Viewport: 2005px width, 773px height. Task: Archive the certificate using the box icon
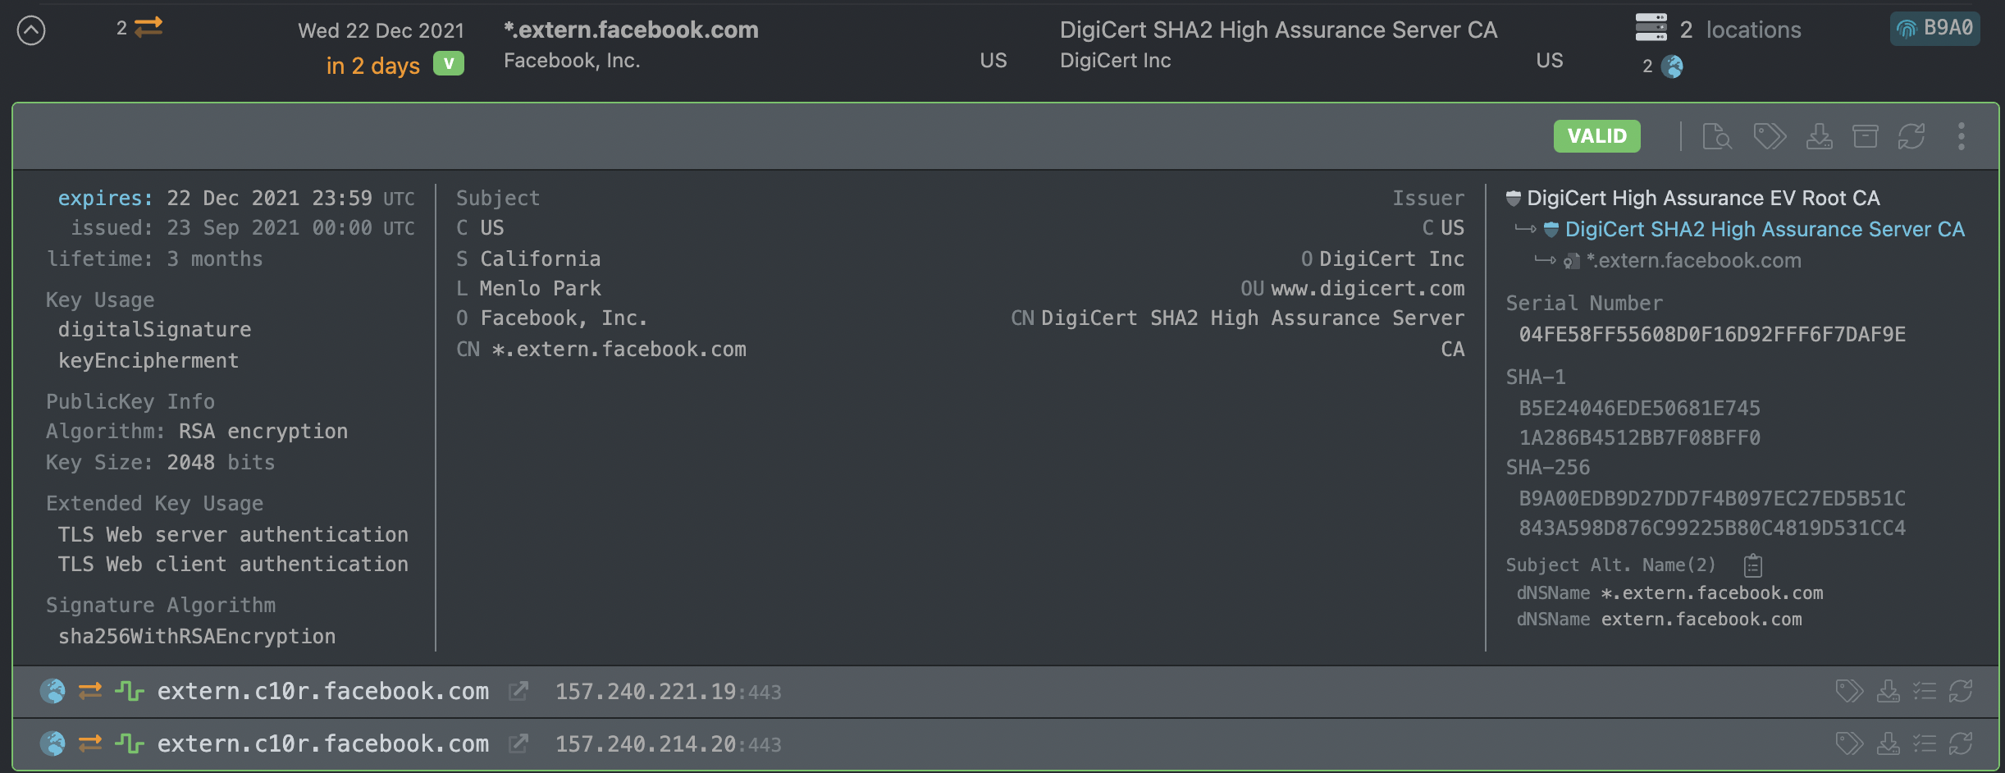click(x=1865, y=136)
